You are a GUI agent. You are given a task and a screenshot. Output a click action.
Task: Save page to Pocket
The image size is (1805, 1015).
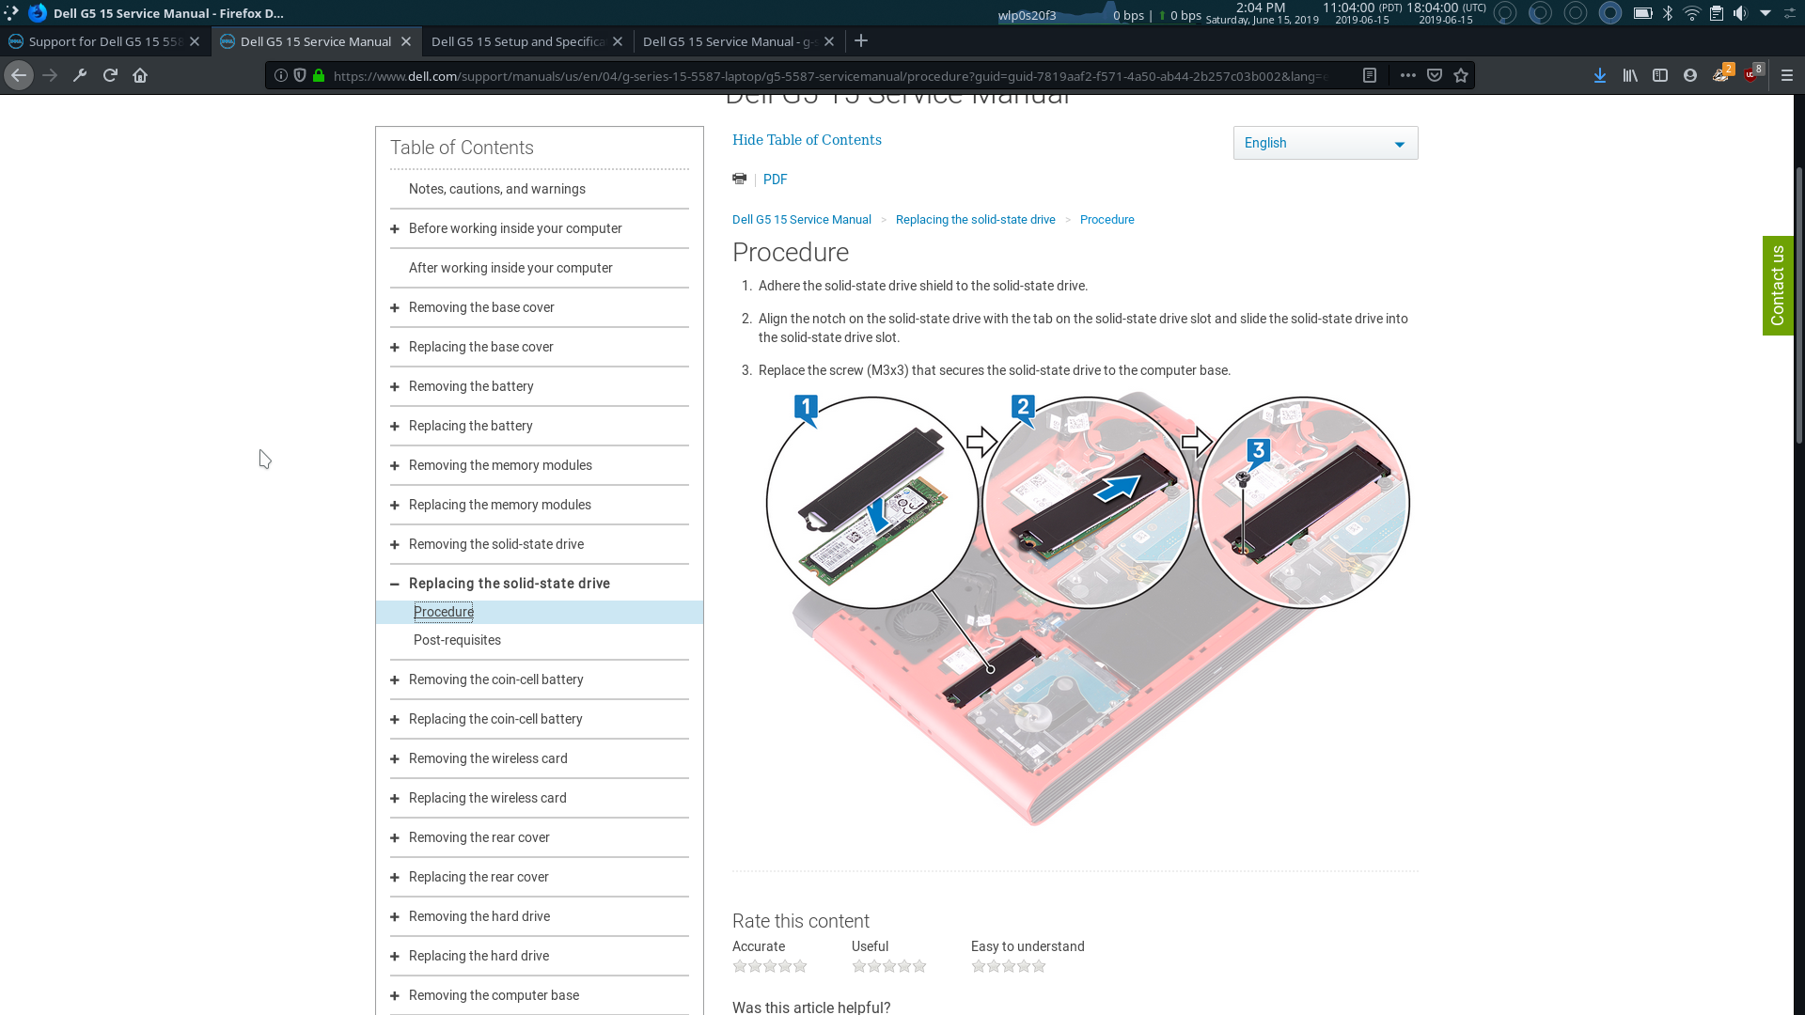click(1435, 75)
